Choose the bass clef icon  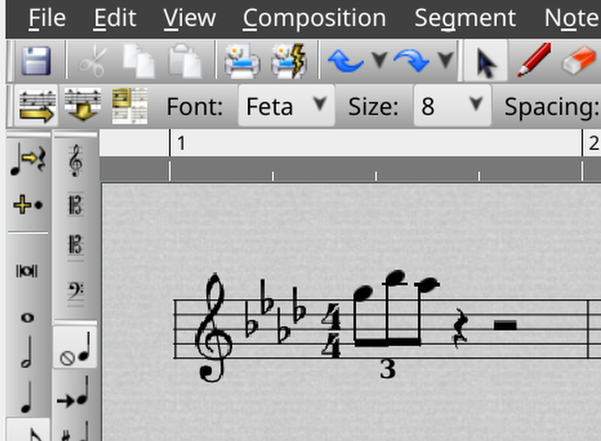tap(76, 292)
